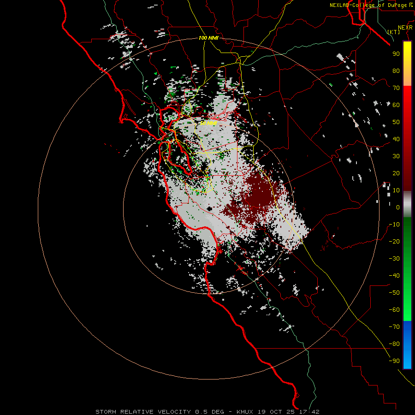
Task: Click the 80 value on the velocity scale
Action: (x=396, y=71)
